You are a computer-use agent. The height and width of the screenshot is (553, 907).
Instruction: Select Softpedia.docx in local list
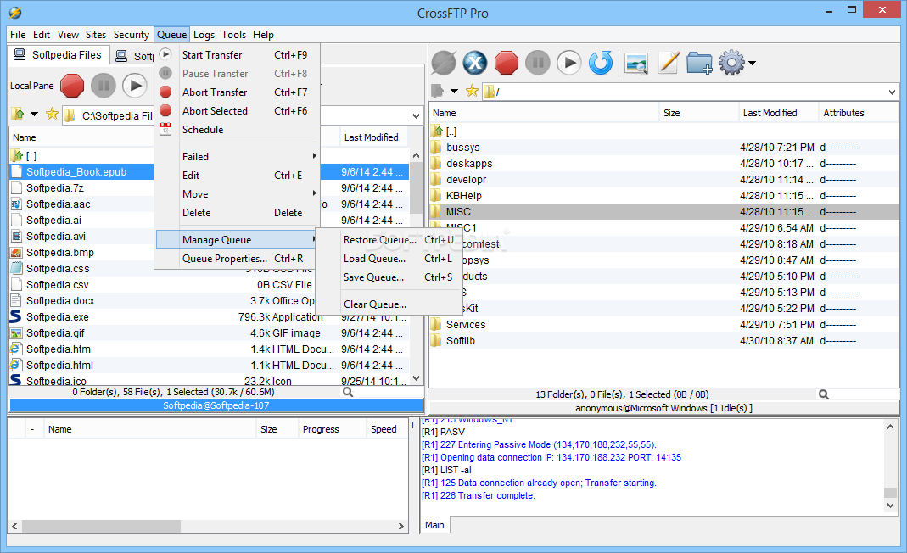click(60, 301)
